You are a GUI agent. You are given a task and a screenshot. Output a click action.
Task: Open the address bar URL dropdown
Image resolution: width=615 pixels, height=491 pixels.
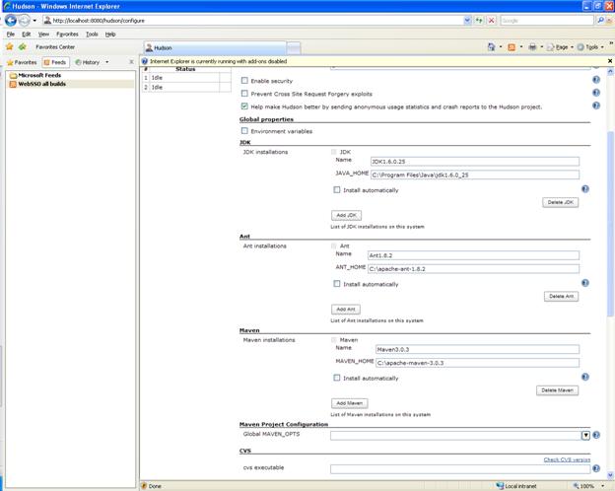coord(467,20)
